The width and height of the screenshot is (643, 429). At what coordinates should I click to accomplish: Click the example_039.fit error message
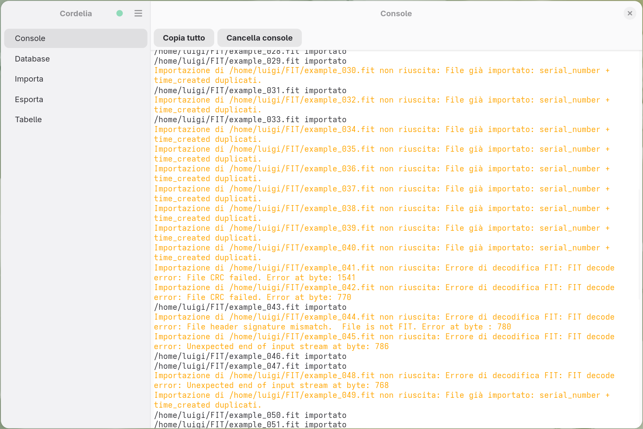coord(382,233)
